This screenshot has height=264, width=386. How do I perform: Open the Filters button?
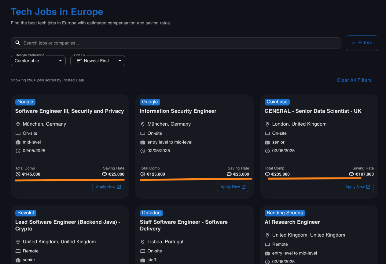pos(362,43)
